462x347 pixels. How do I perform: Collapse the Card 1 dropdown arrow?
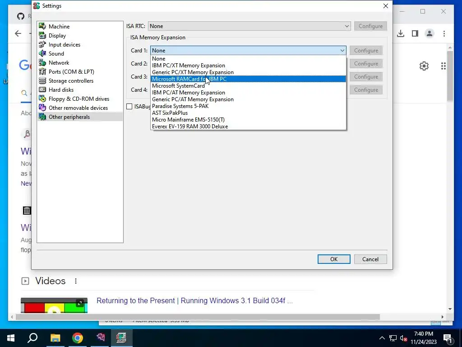[x=342, y=51]
